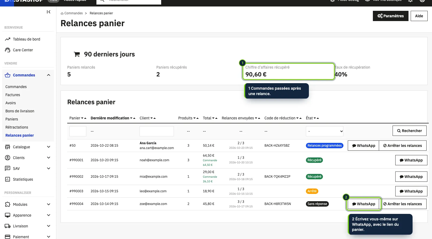Click the Modules puzzle icon
Screen dimensions: 432x239
[8, 204]
